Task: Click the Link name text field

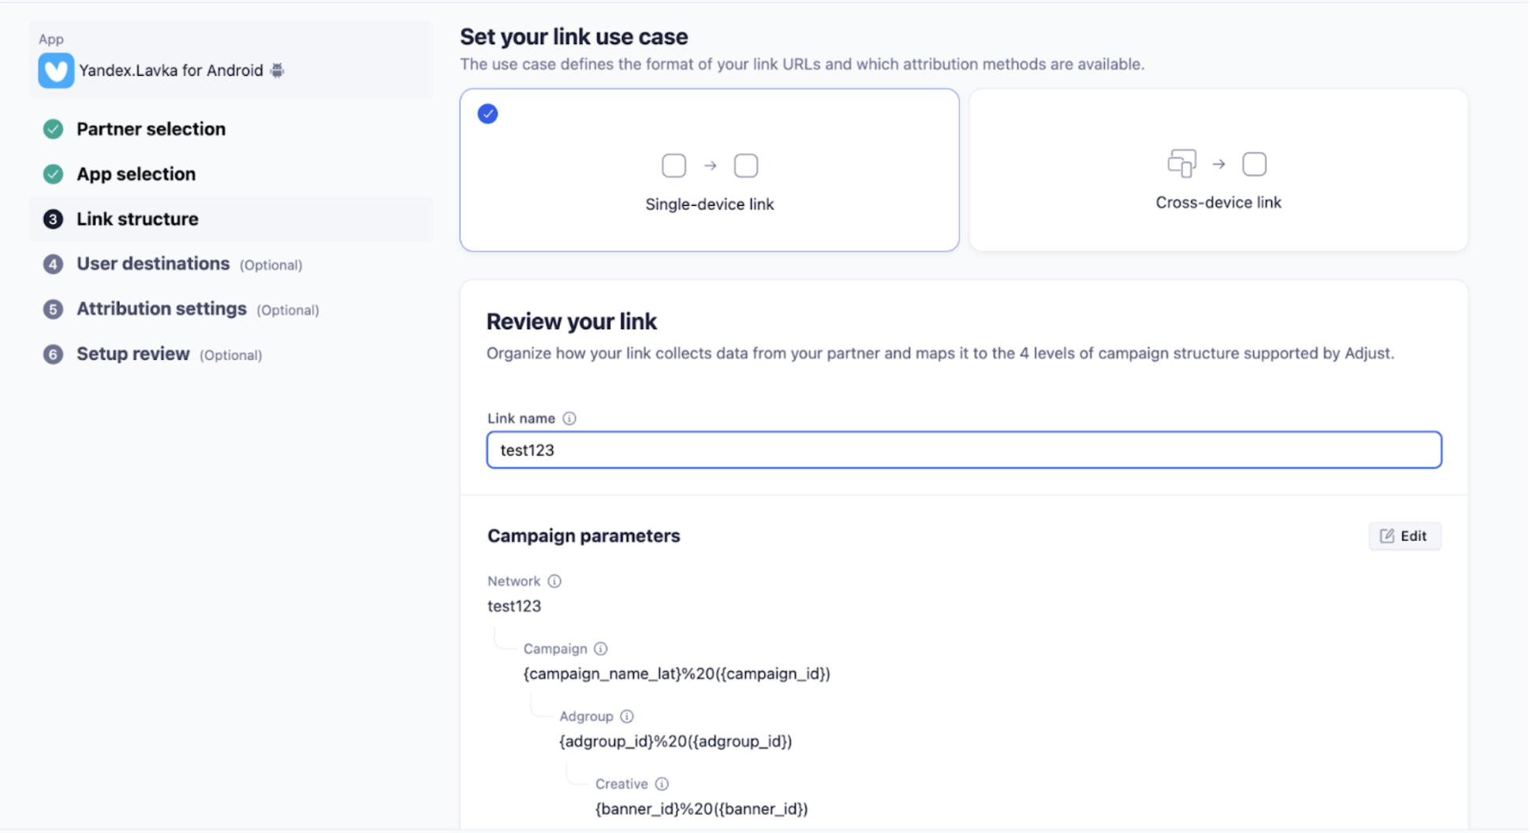Action: (964, 450)
